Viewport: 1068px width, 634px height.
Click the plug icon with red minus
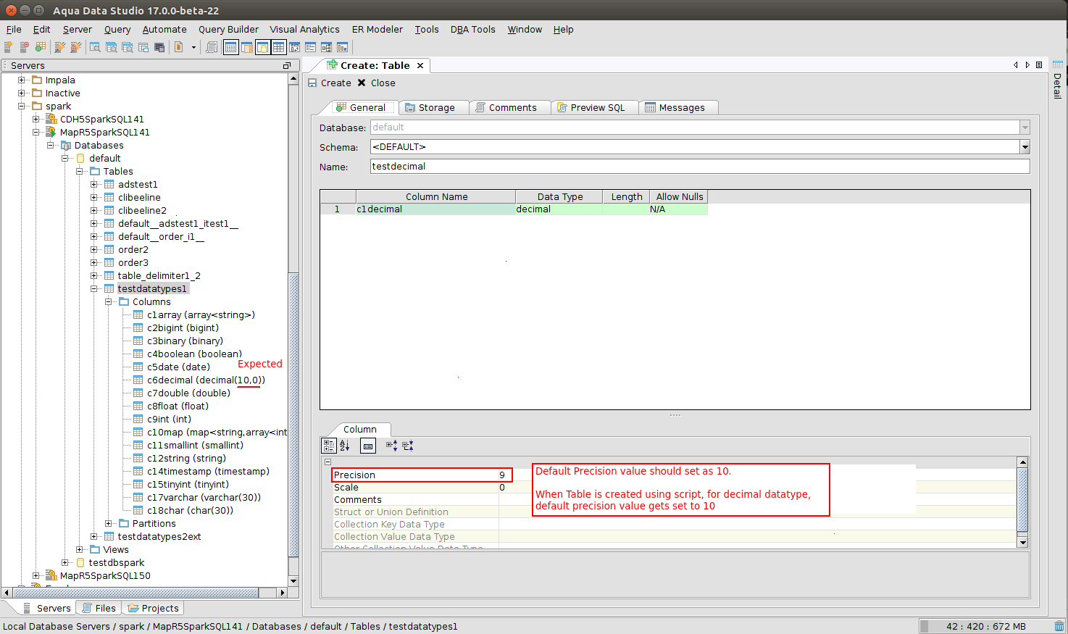point(75,47)
